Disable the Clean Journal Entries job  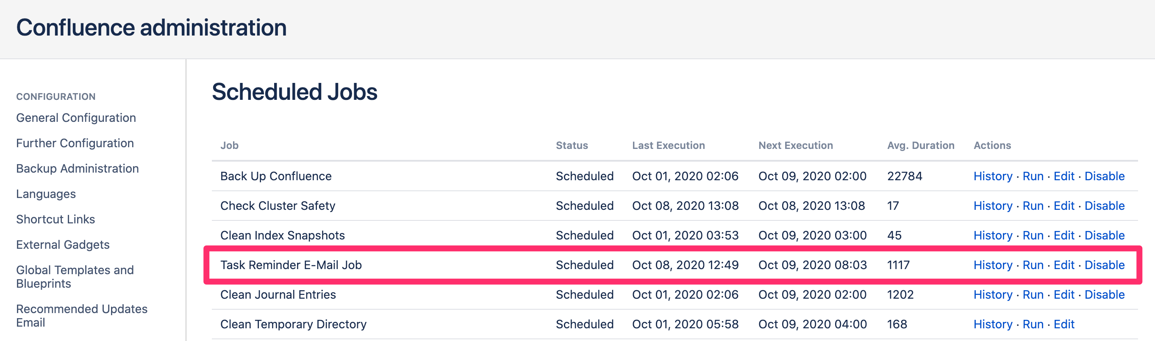(x=1105, y=294)
